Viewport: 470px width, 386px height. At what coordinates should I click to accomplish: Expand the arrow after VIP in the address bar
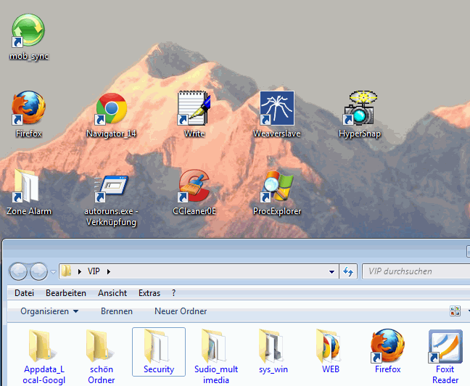109,272
